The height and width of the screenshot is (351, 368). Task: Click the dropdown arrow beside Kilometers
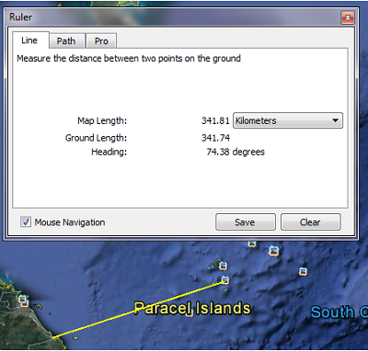click(336, 120)
